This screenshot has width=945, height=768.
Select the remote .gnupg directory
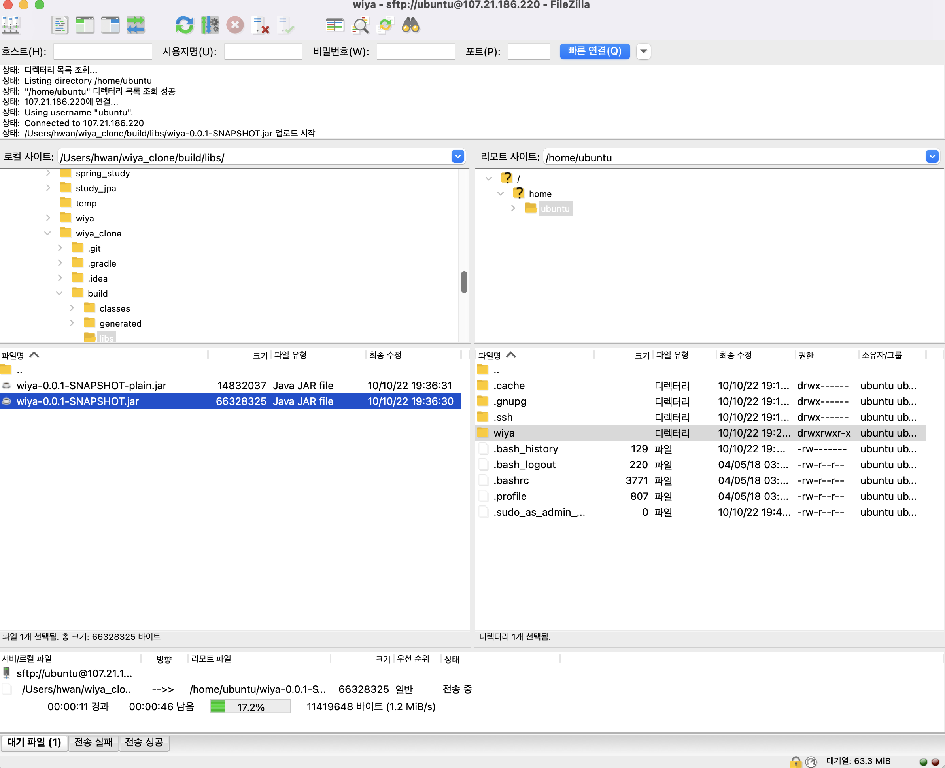pyautogui.click(x=701, y=401)
